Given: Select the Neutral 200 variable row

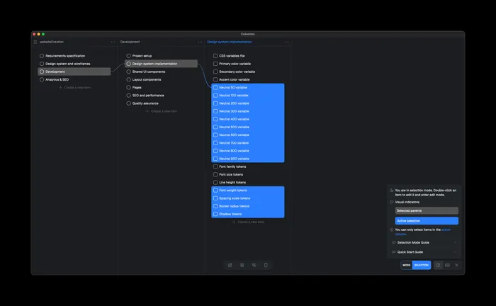Looking at the screenshot, I should [248, 103].
